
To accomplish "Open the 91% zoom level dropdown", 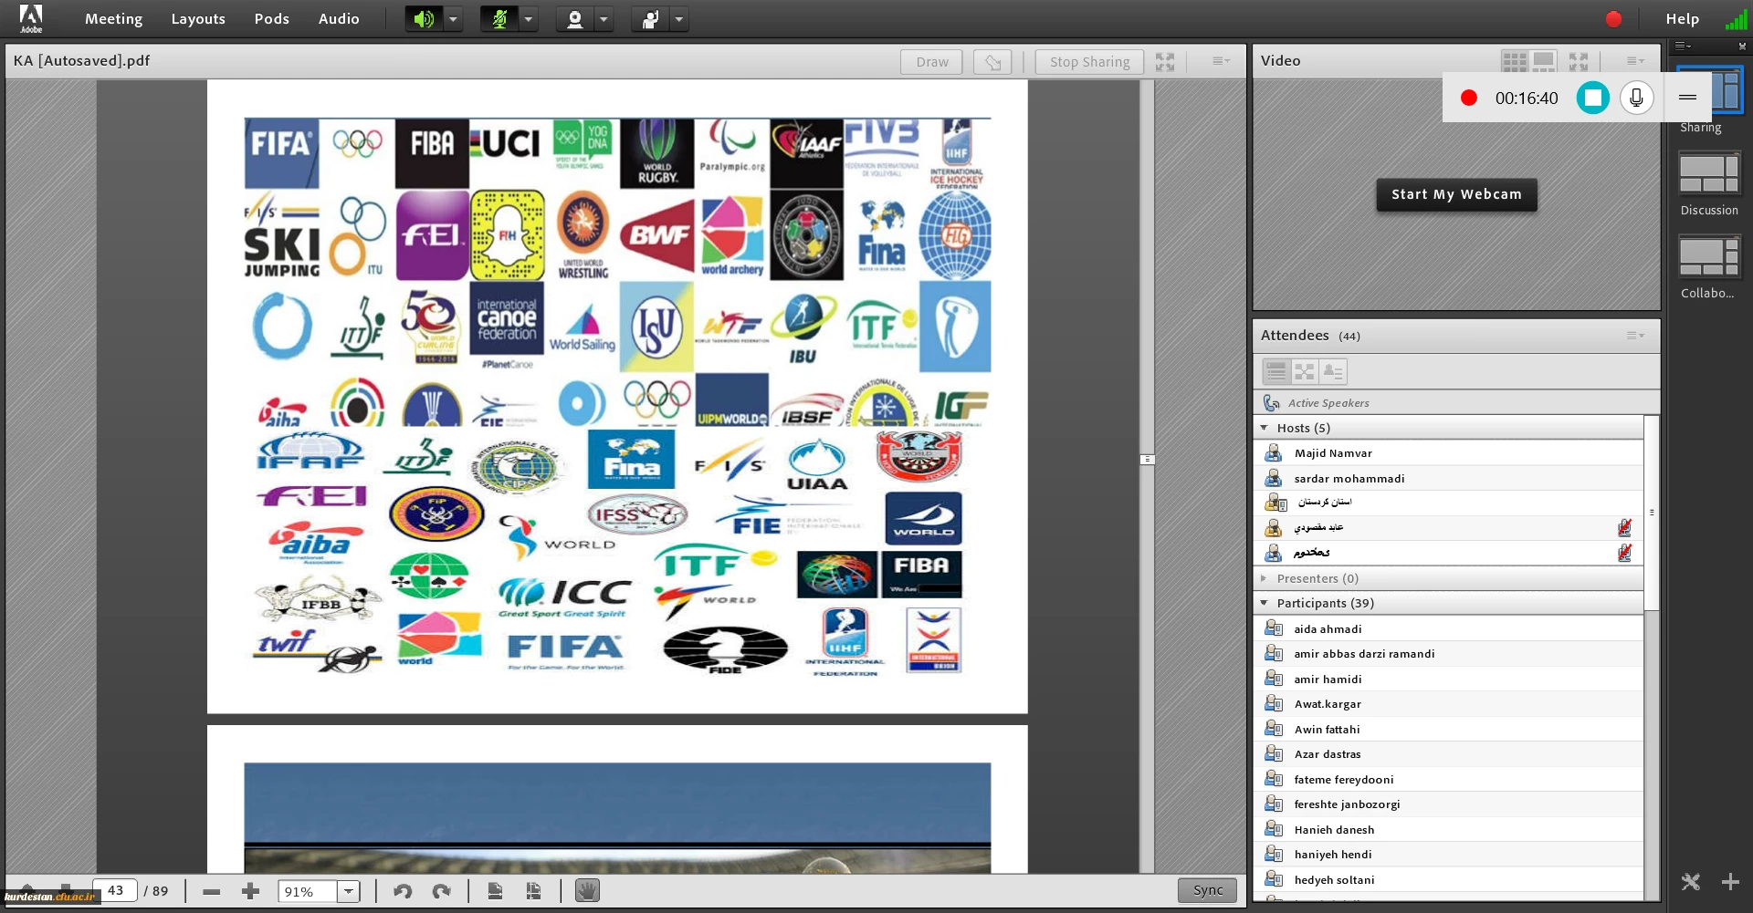I will pos(349,891).
